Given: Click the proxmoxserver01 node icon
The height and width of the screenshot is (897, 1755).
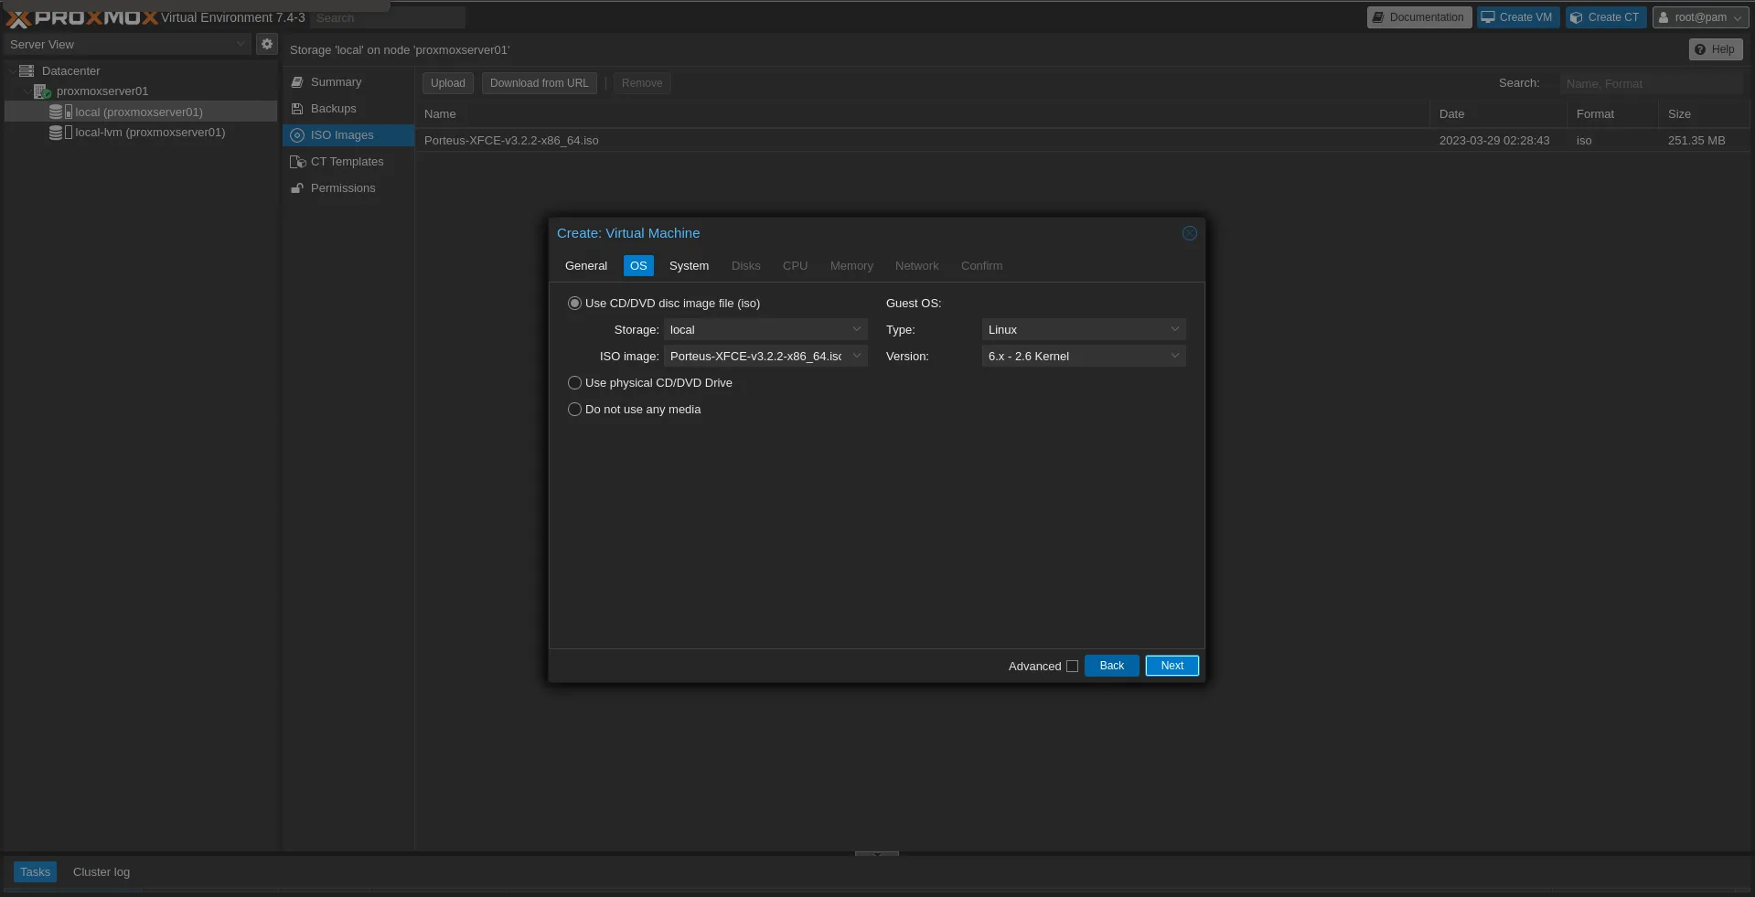Looking at the screenshot, I should point(42,91).
